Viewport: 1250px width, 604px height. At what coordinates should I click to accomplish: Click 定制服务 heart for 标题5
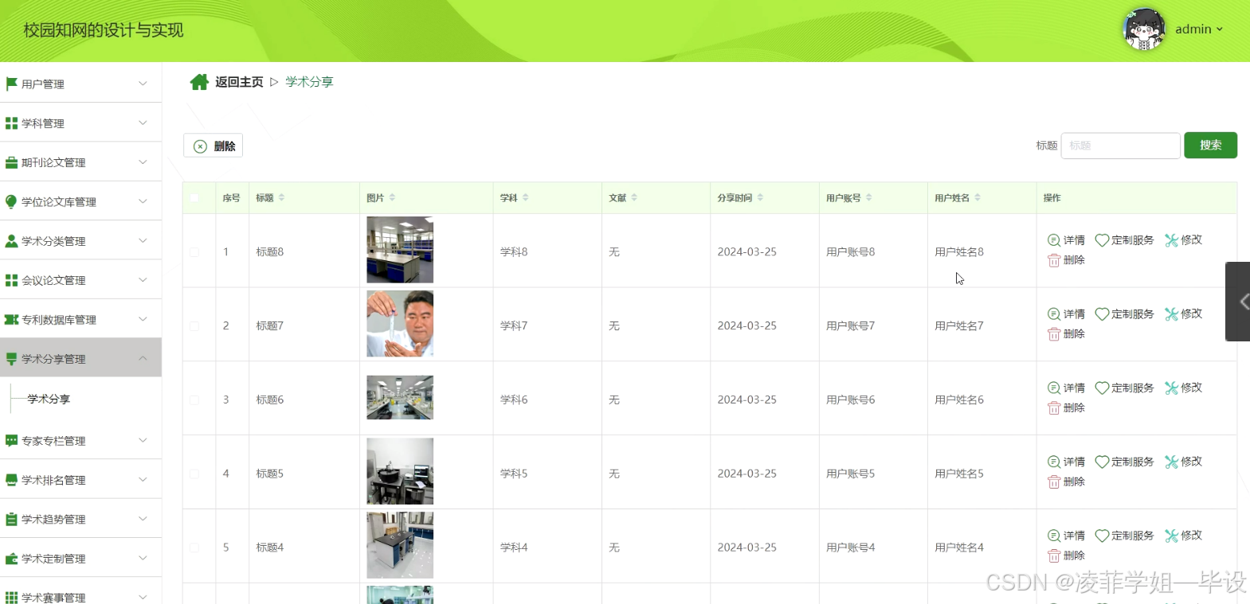tap(1102, 462)
